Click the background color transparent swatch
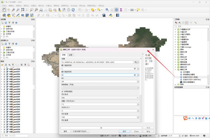The image size is (210, 138). [99, 88]
